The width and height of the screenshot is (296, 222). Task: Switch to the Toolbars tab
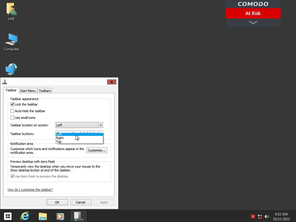pos(45,91)
